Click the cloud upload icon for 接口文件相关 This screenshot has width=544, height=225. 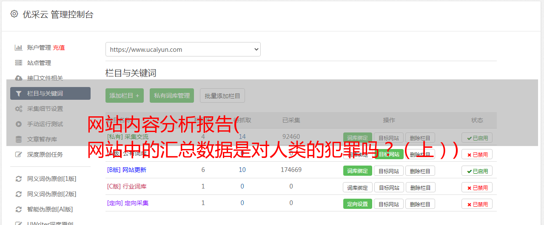tap(19, 78)
